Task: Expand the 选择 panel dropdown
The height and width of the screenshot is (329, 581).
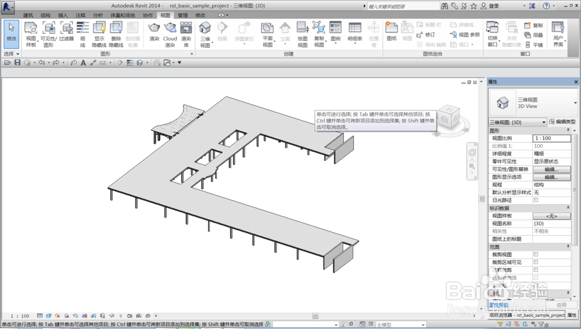Action: pos(11,53)
